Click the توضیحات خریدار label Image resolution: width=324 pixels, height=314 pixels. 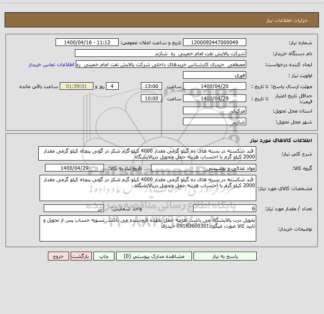pyautogui.click(x=295, y=229)
